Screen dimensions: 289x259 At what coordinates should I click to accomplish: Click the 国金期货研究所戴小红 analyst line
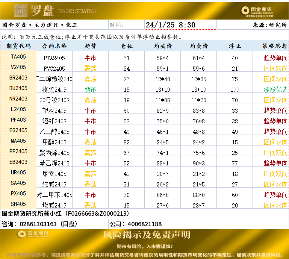point(65,214)
